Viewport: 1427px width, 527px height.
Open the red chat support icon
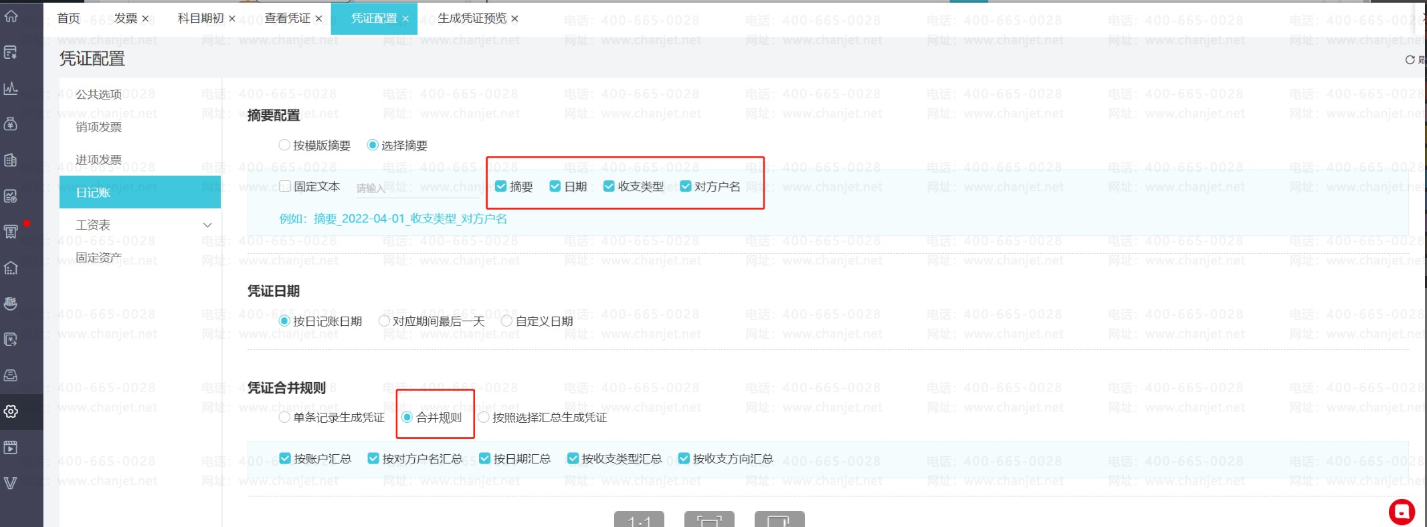coord(1402,512)
